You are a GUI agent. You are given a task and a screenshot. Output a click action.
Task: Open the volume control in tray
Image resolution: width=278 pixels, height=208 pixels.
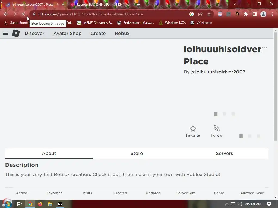pyautogui.click(x=239, y=204)
